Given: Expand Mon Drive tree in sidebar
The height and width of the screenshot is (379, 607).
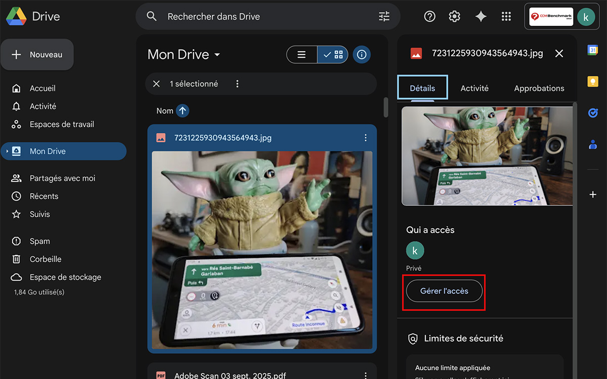Looking at the screenshot, I should point(7,151).
